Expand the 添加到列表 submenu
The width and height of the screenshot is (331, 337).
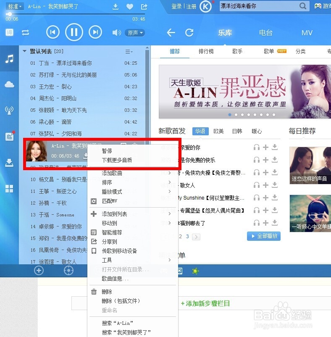[x=133, y=214]
